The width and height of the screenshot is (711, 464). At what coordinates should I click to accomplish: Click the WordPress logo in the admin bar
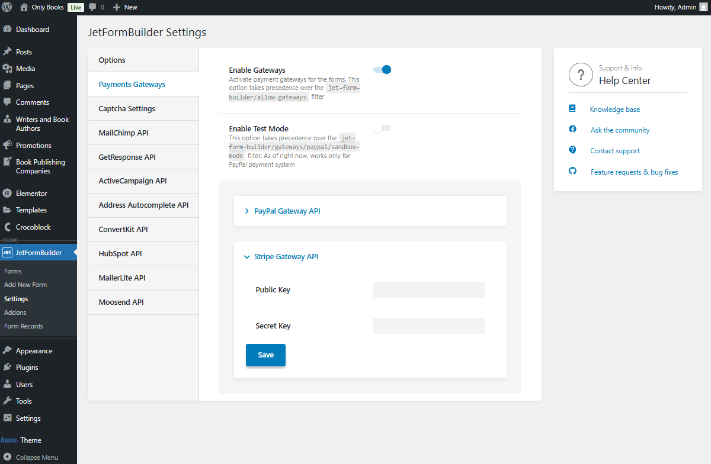[x=7, y=7]
